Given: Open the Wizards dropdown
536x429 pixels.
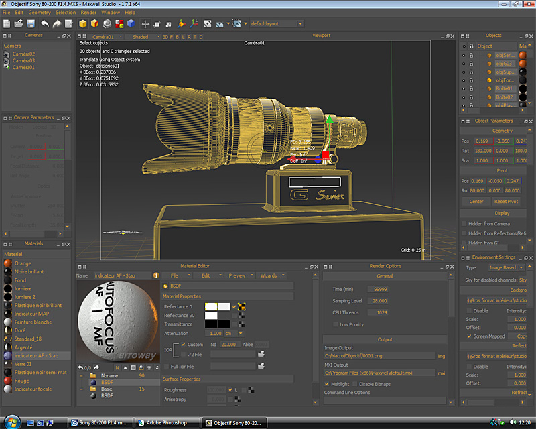Looking at the screenshot, I should [x=271, y=275].
